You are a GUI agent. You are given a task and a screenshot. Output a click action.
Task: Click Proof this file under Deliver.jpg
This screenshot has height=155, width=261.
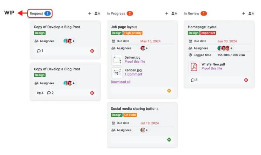point(135,62)
